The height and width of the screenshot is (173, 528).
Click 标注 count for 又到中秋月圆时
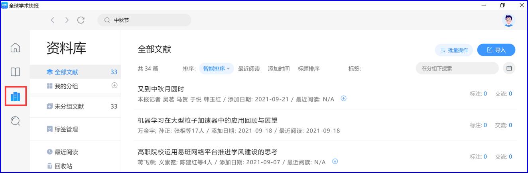[479, 94]
